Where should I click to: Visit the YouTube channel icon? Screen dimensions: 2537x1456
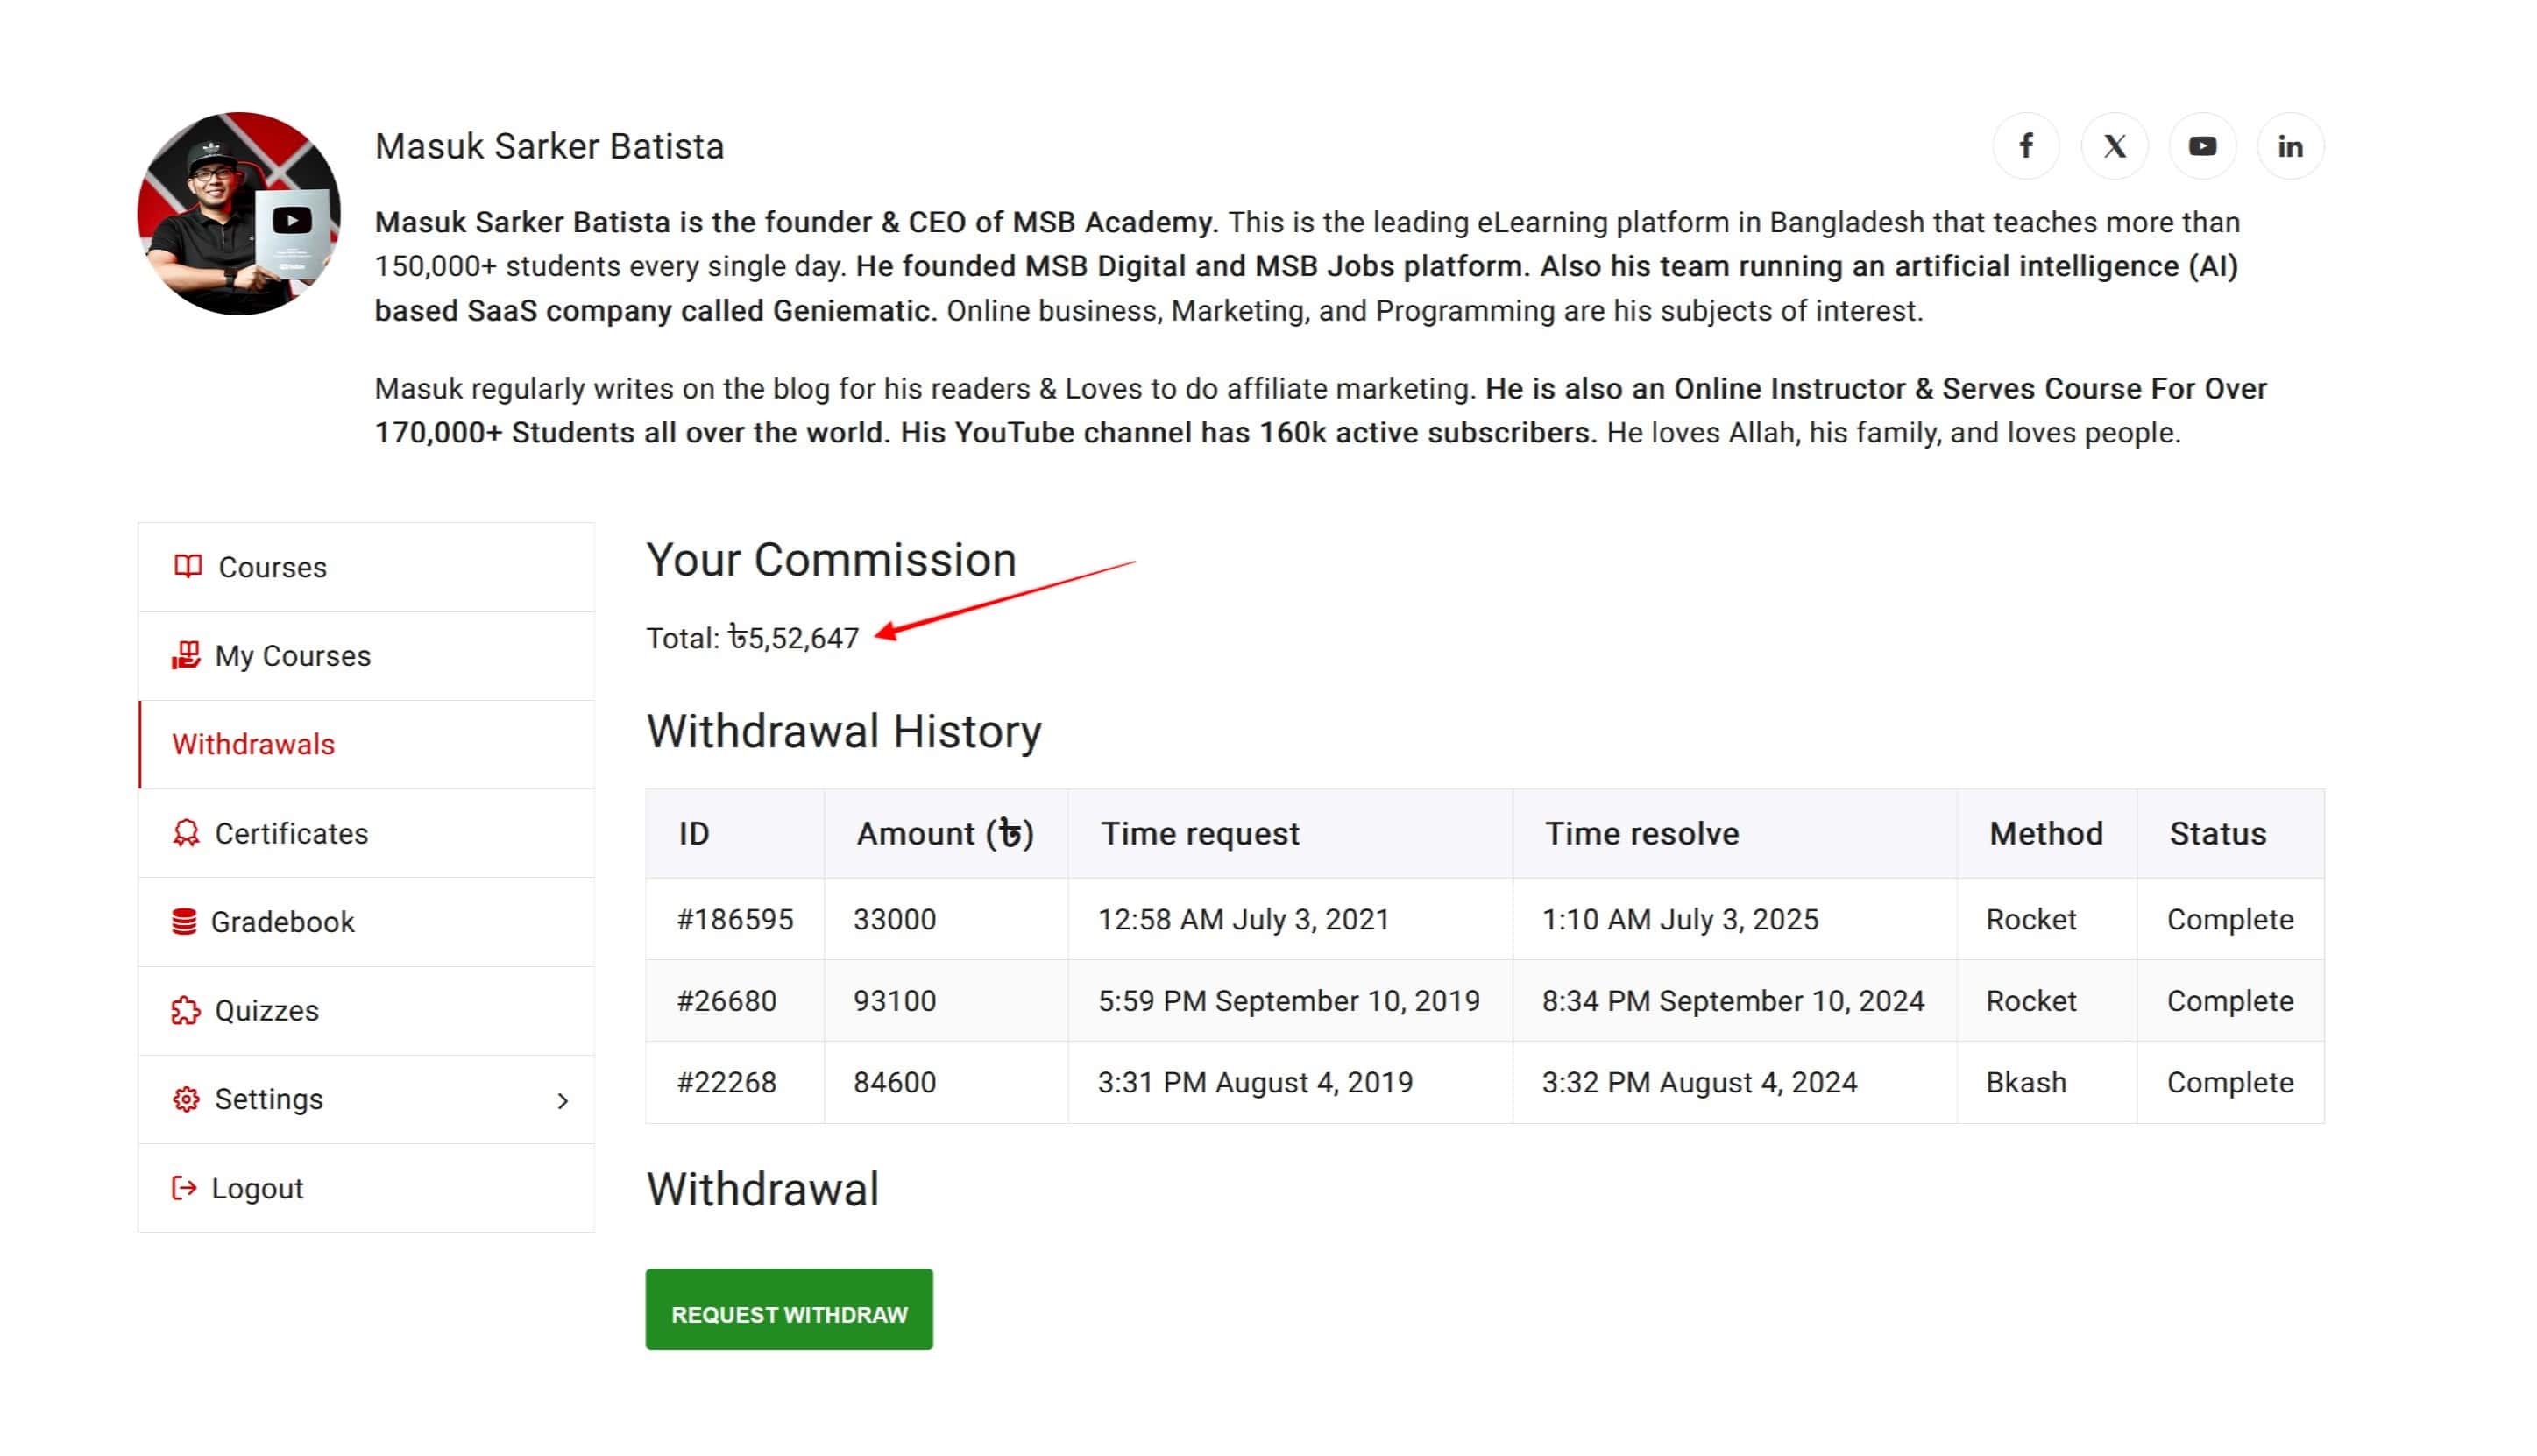click(x=2201, y=146)
